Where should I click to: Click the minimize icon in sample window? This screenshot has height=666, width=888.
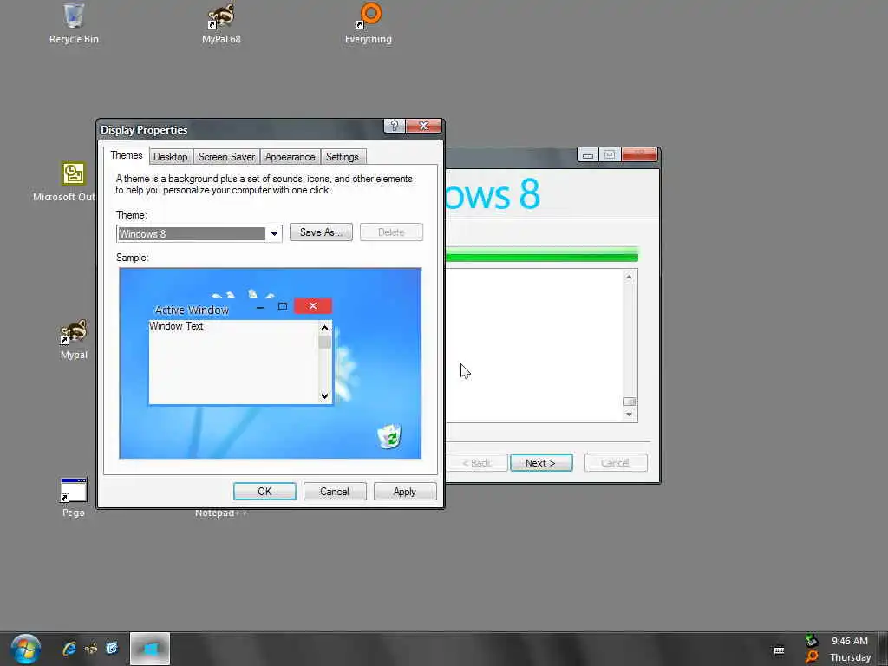point(260,307)
